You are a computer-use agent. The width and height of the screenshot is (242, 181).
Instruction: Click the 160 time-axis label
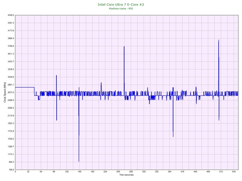(x=79, y=172)
